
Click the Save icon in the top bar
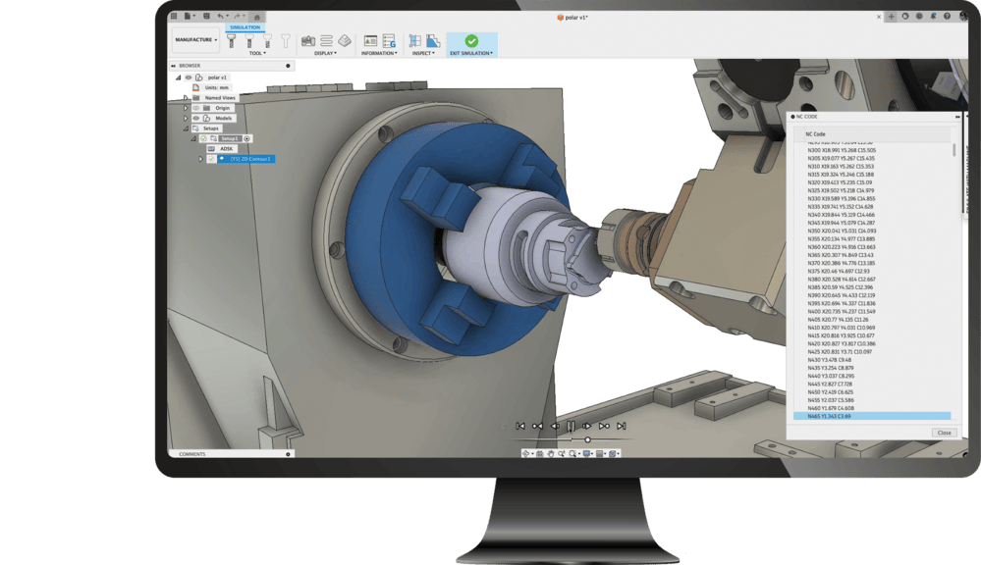point(206,17)
